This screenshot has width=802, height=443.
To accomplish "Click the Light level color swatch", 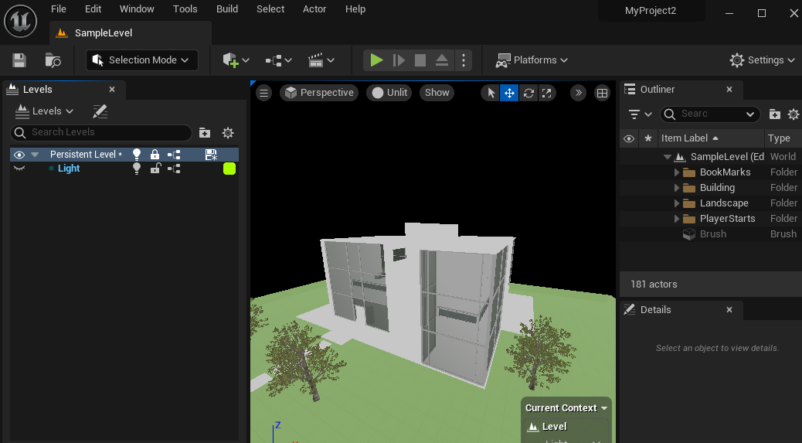I will click(229, 169).
